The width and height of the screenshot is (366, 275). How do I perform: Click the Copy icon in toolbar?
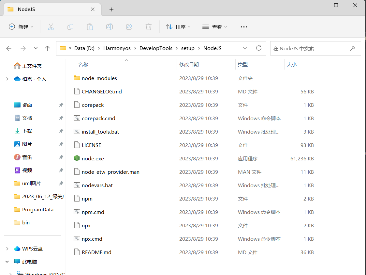(x=70, y=27)
